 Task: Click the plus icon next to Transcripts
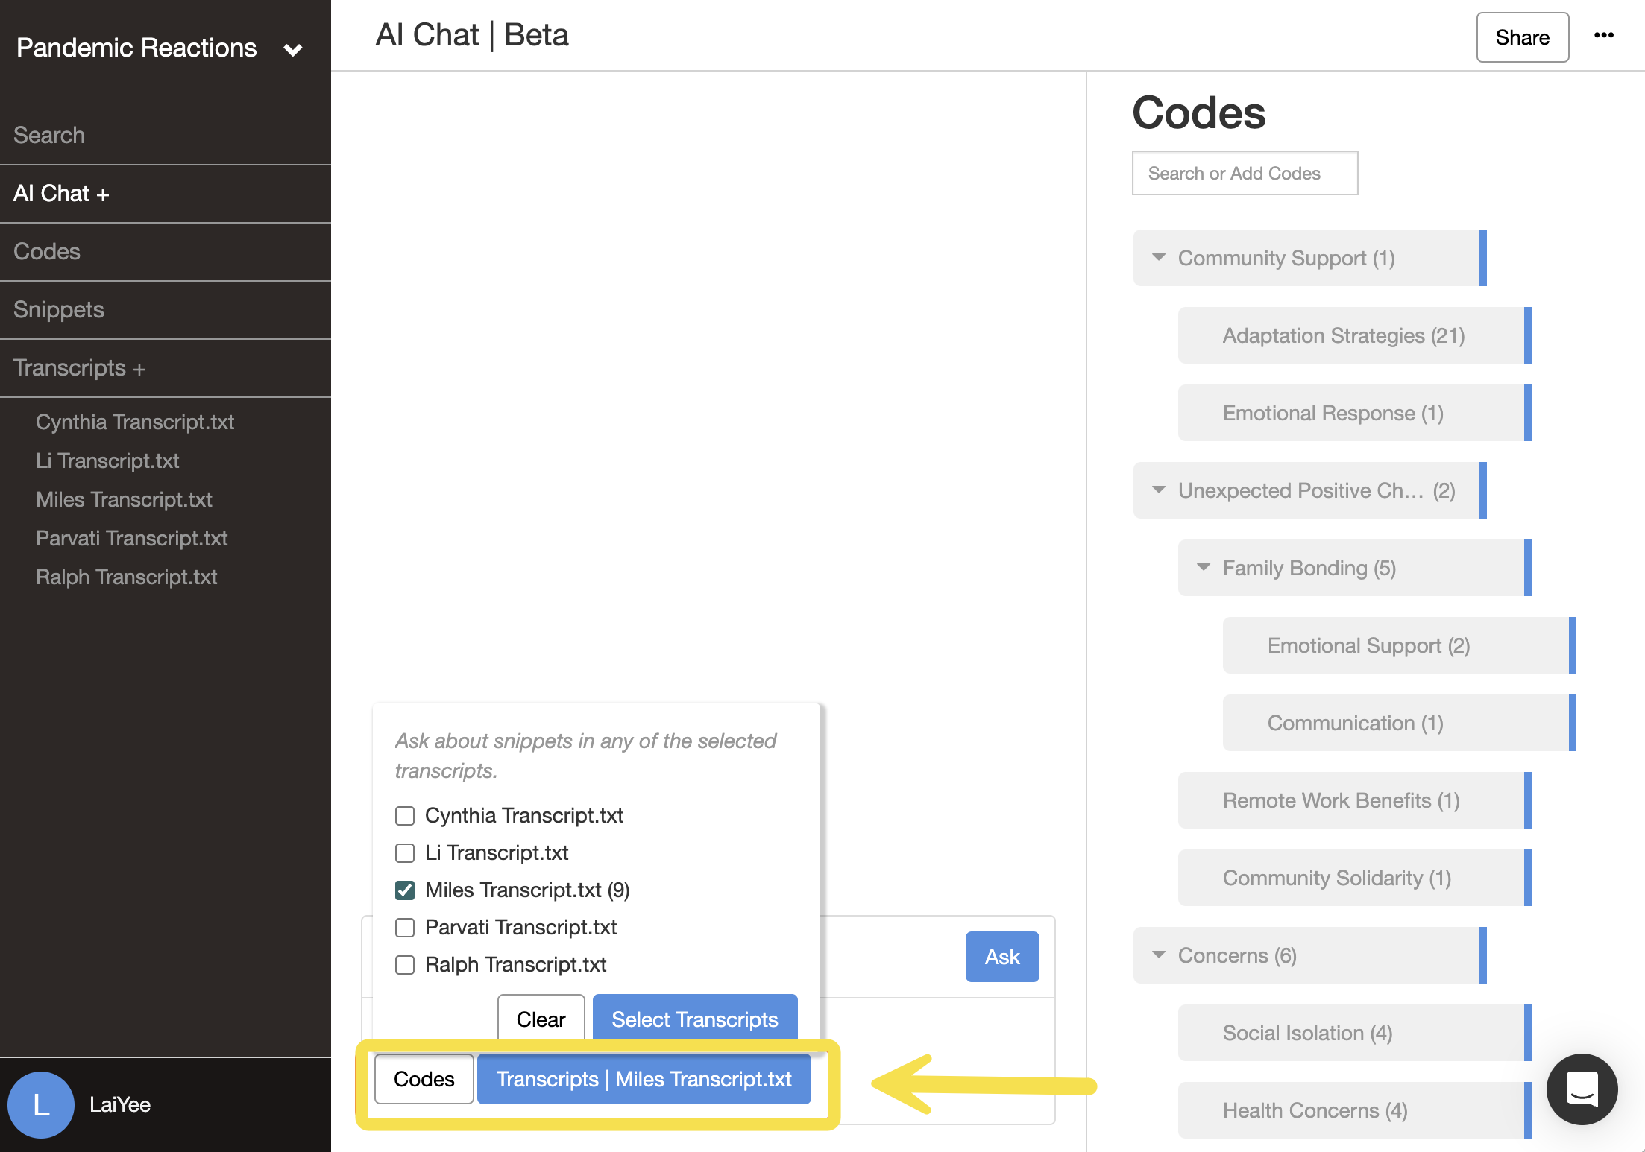139,369
